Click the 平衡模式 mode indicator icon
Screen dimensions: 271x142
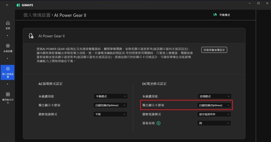click(215, 15)
